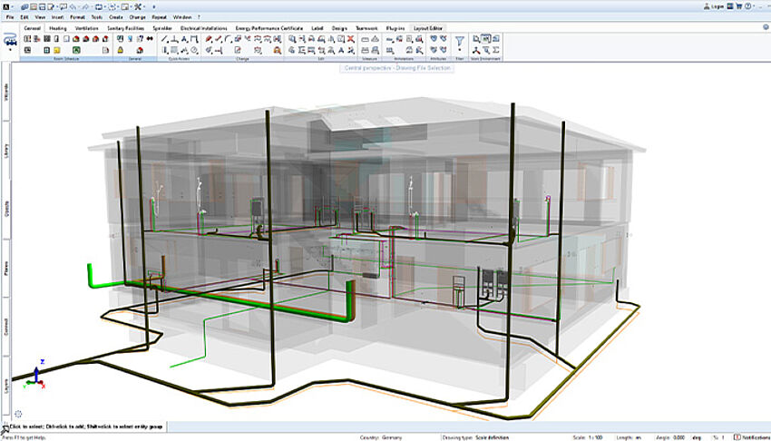Open the Layout Editor tab
Viewport: 771px width, 441px height.
pos(428,28)
